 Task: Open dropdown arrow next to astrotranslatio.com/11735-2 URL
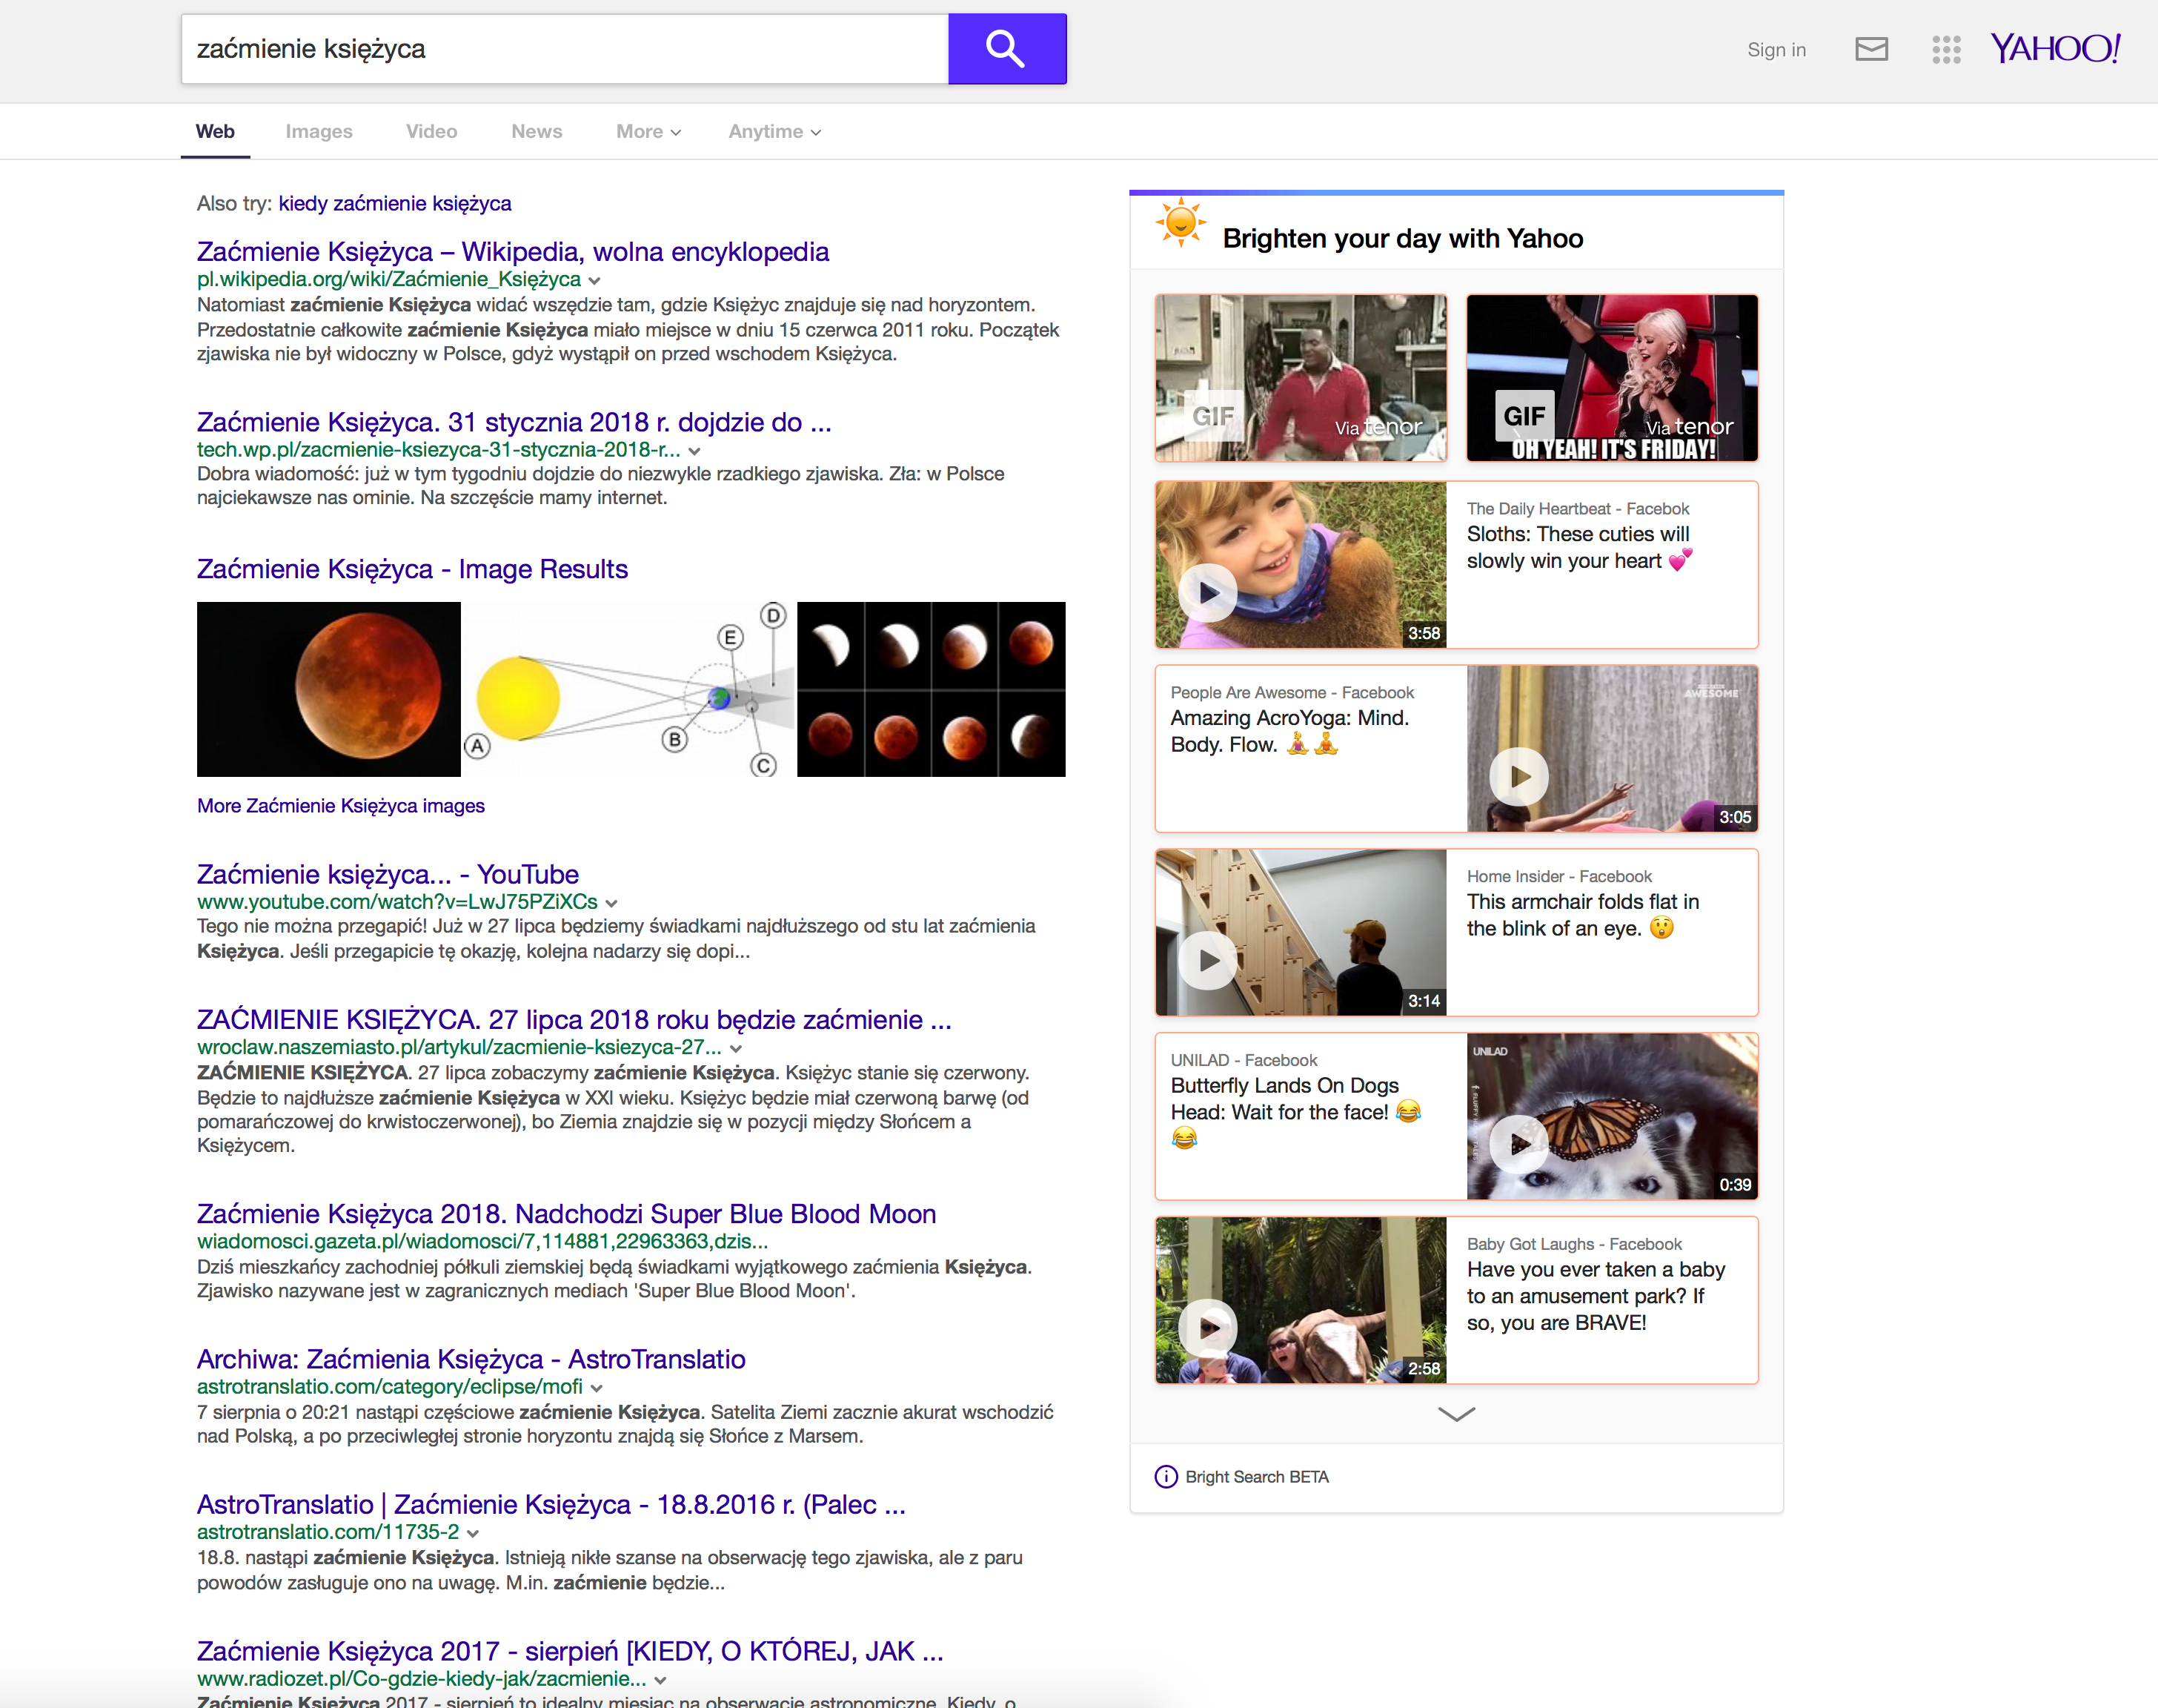point(473,1533)
